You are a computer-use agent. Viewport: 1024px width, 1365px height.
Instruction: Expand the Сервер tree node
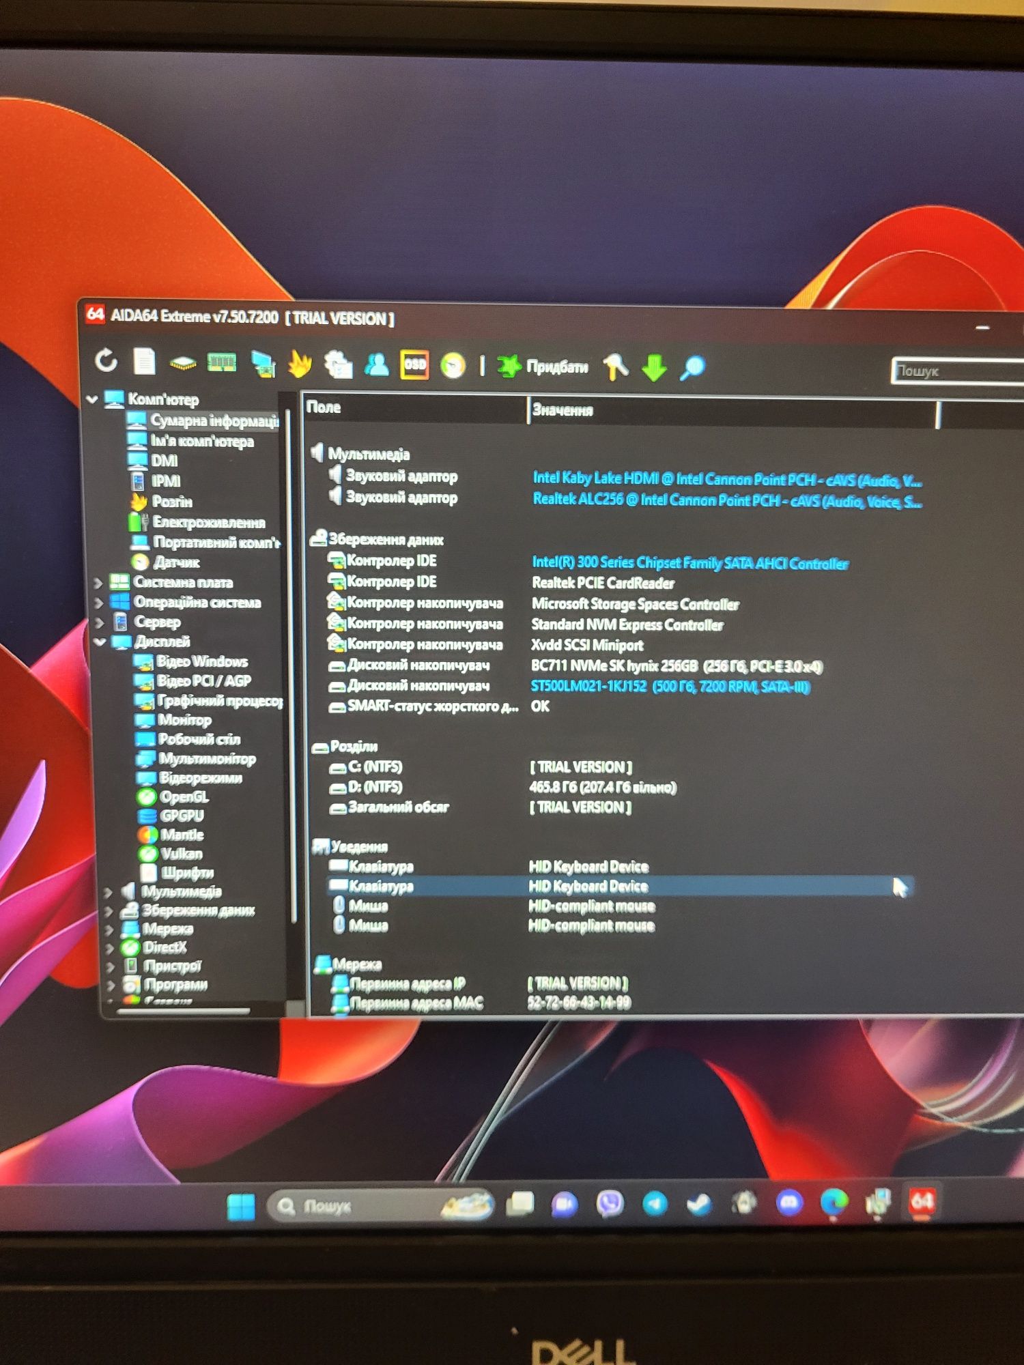tap(100, 622)
